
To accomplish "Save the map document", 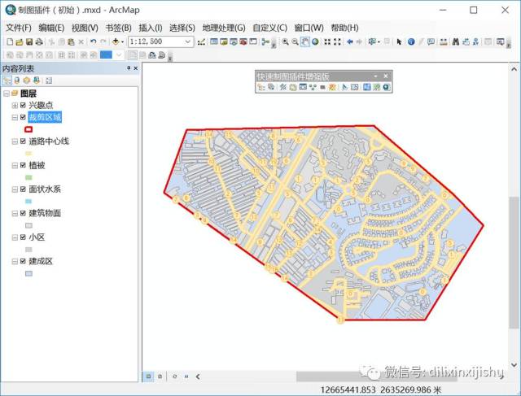I will 29,41.
